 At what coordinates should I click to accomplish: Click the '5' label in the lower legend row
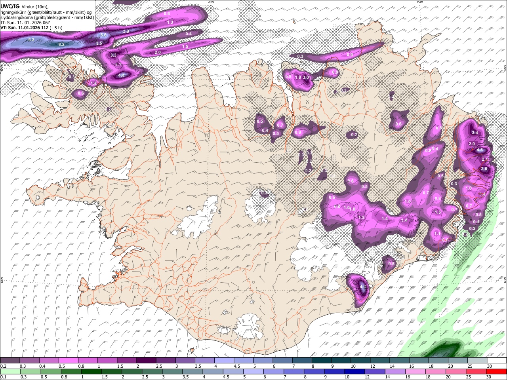[x=244, y=377]
